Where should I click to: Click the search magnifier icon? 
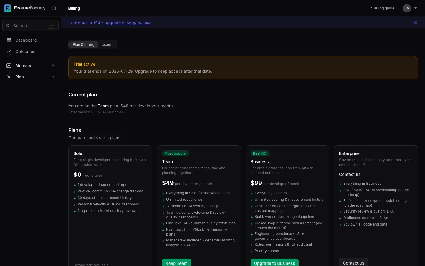tap(8, 26)
